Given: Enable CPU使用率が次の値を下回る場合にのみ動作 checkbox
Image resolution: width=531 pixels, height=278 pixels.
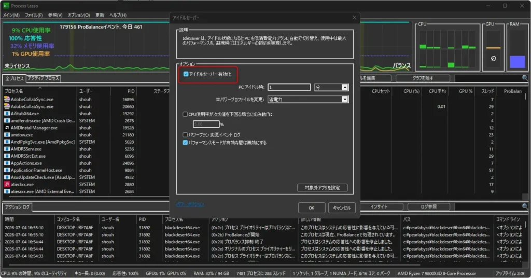Looking at the screenshot, I should (185, 114).
